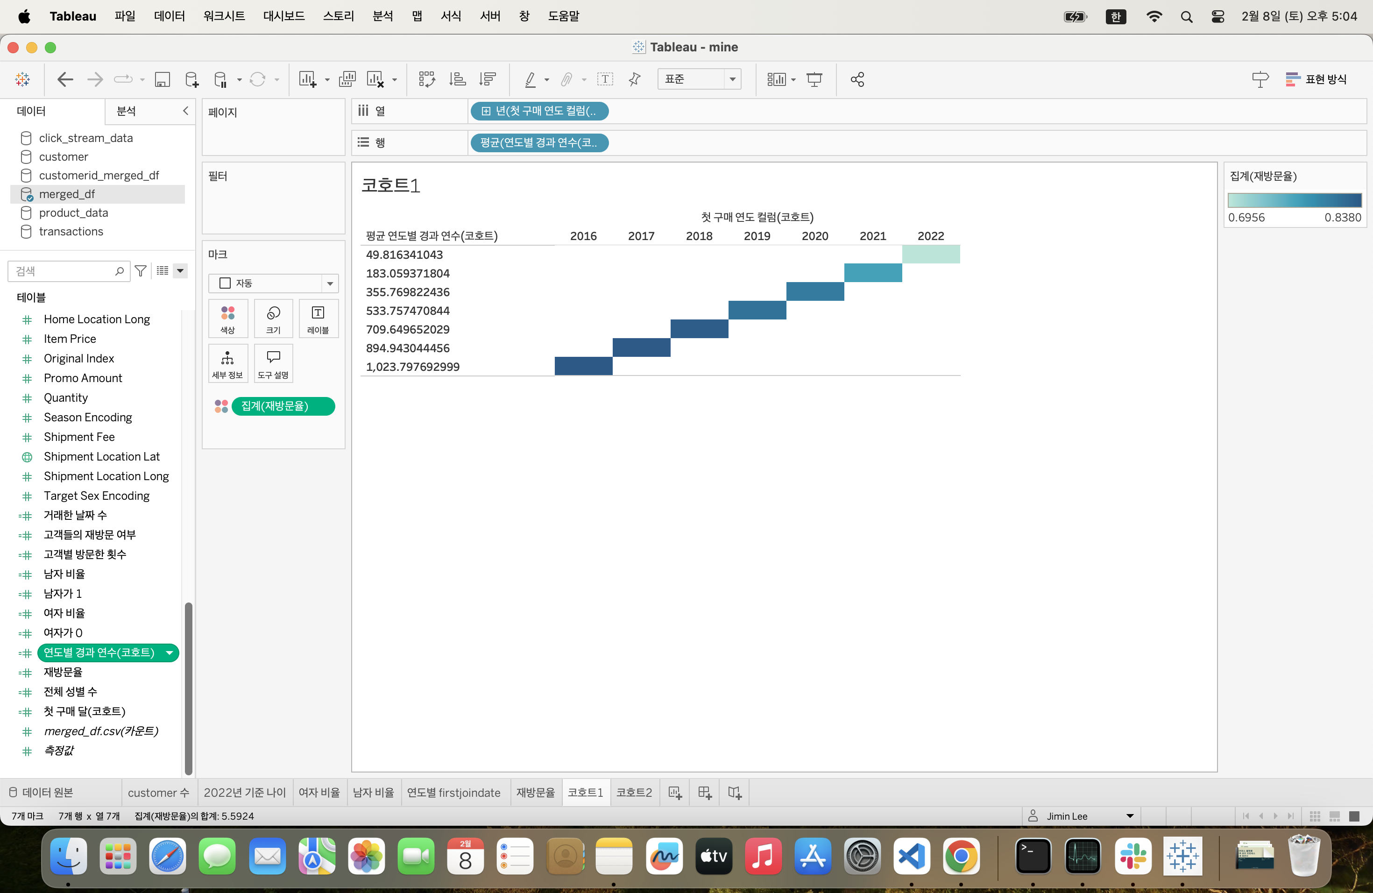Add new worksheet tab icon
Viewport: 1373px width, 893px height.
tap(674, 793)
